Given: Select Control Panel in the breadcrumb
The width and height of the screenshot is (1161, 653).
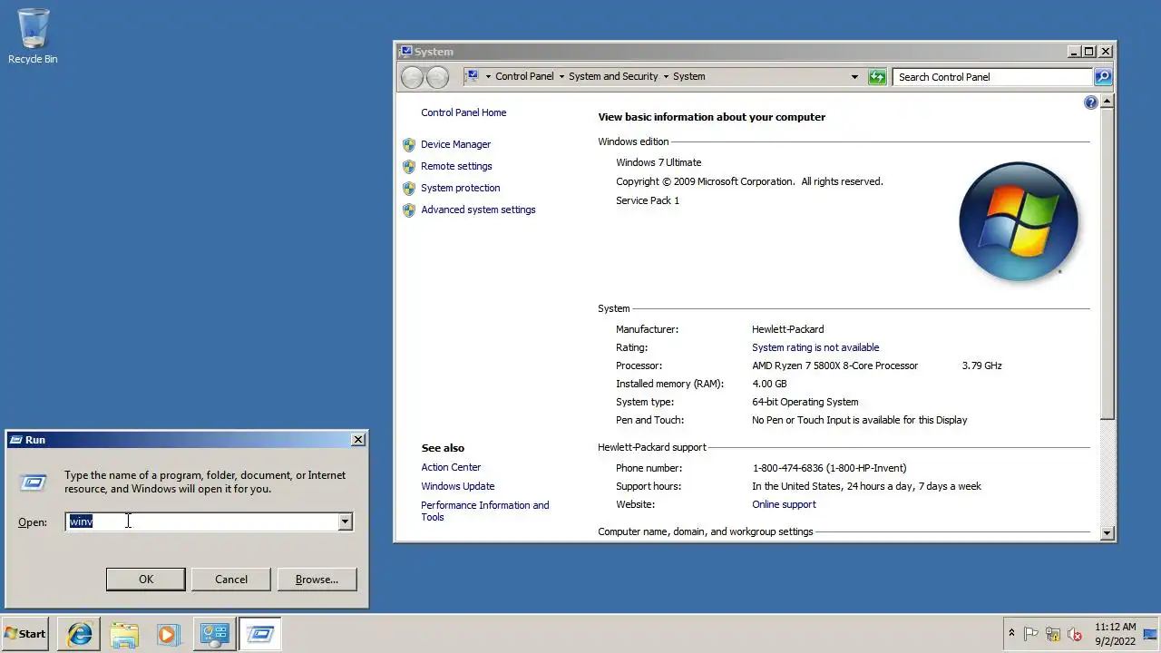Looking at the screenshot, I should (x=524, y=77).
